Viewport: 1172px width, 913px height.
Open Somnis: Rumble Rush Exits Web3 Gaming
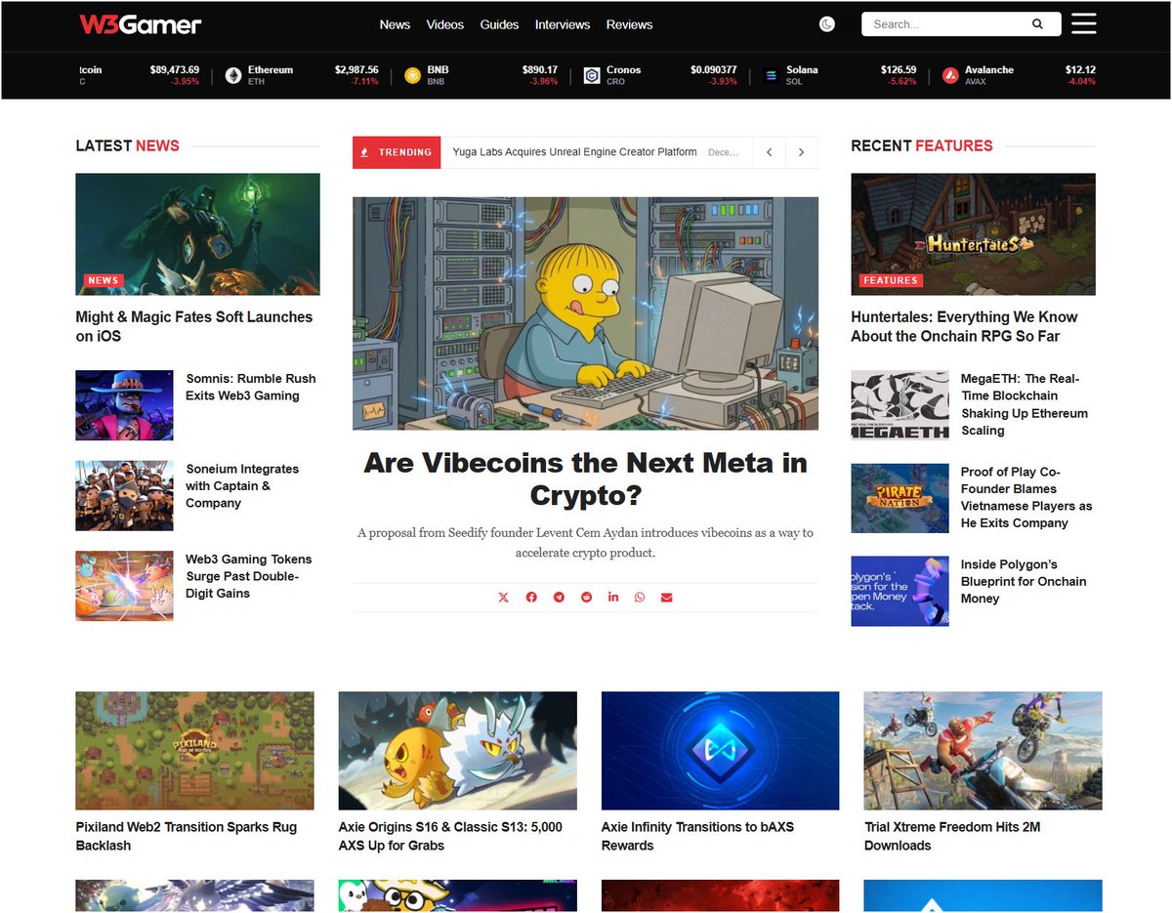(x=251, y=387)
